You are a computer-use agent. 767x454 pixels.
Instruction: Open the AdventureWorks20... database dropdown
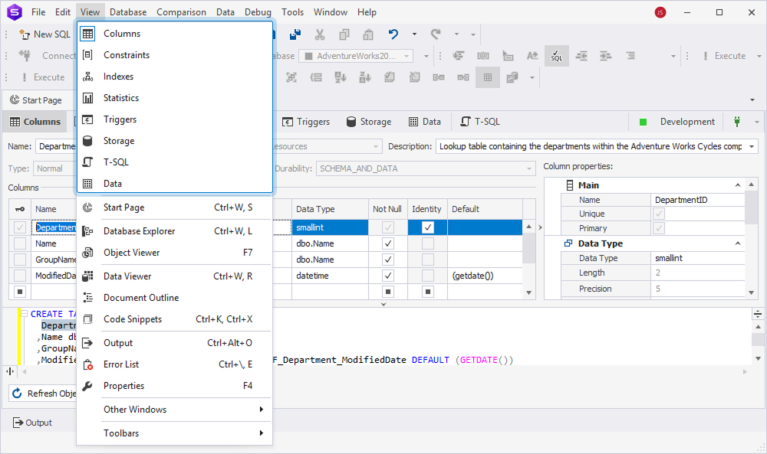[x=406, y=56]
